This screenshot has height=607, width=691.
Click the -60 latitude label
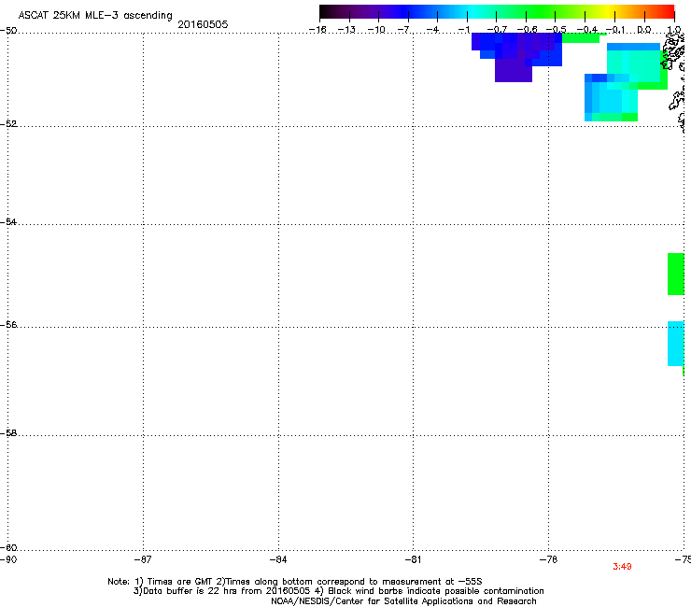tap(8, 548)
